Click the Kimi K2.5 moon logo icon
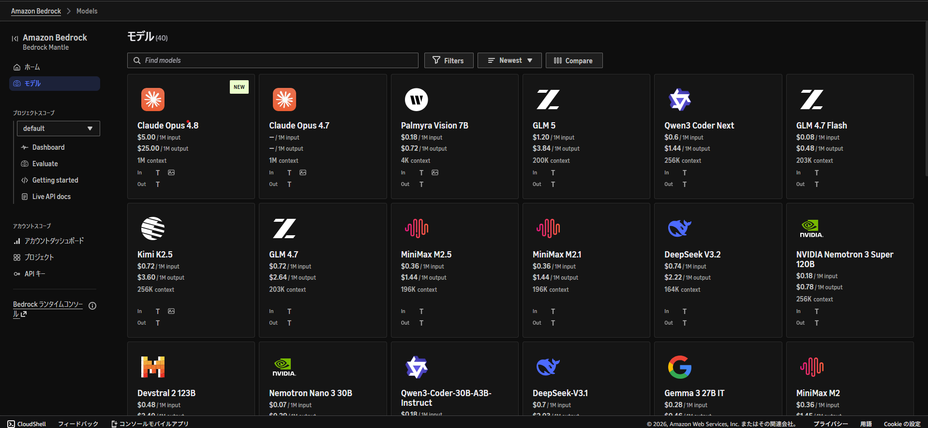The height and width of the screenshot is (428, 928). (153, 228)
